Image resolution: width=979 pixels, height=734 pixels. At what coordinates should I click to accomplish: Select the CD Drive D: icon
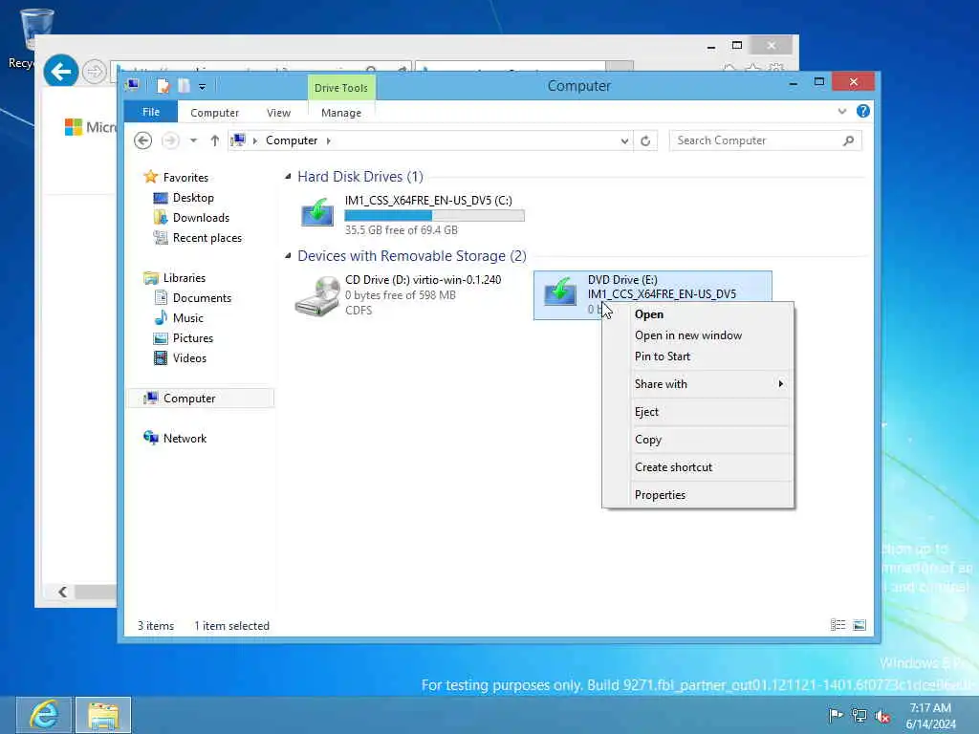(317, 296)
